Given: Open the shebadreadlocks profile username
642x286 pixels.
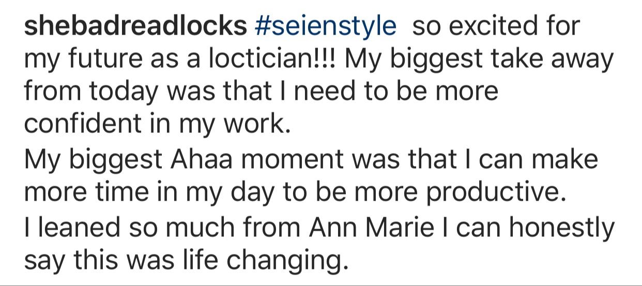Looking at the screenshot, I should pyautogui.click(x=135, y=27).
